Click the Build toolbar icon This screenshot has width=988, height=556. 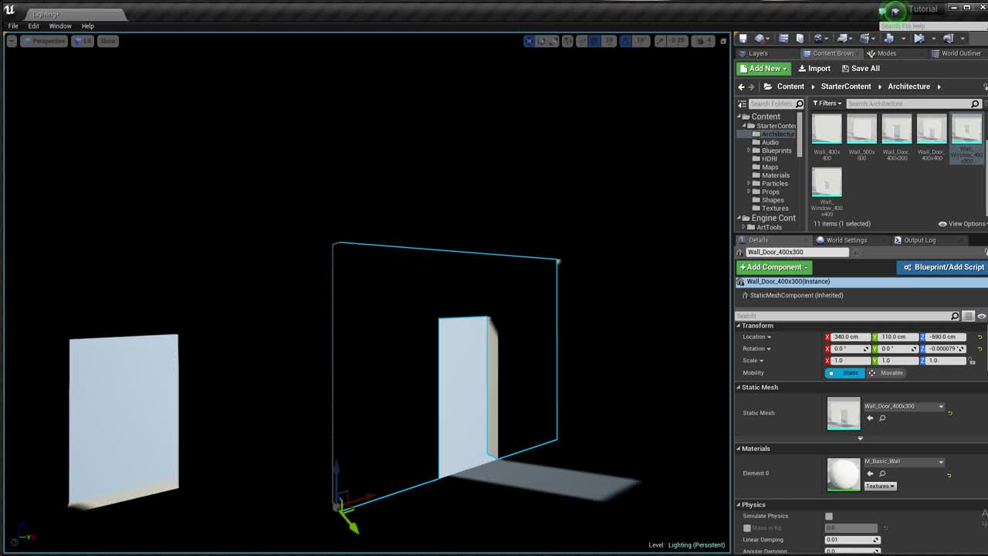tap(888, 38)
